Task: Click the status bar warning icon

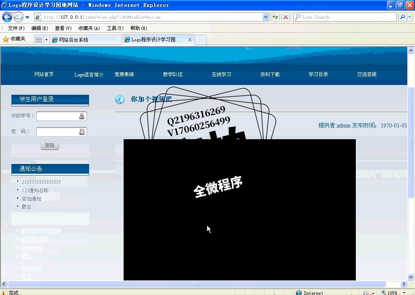Action: [x=4, y=293]
